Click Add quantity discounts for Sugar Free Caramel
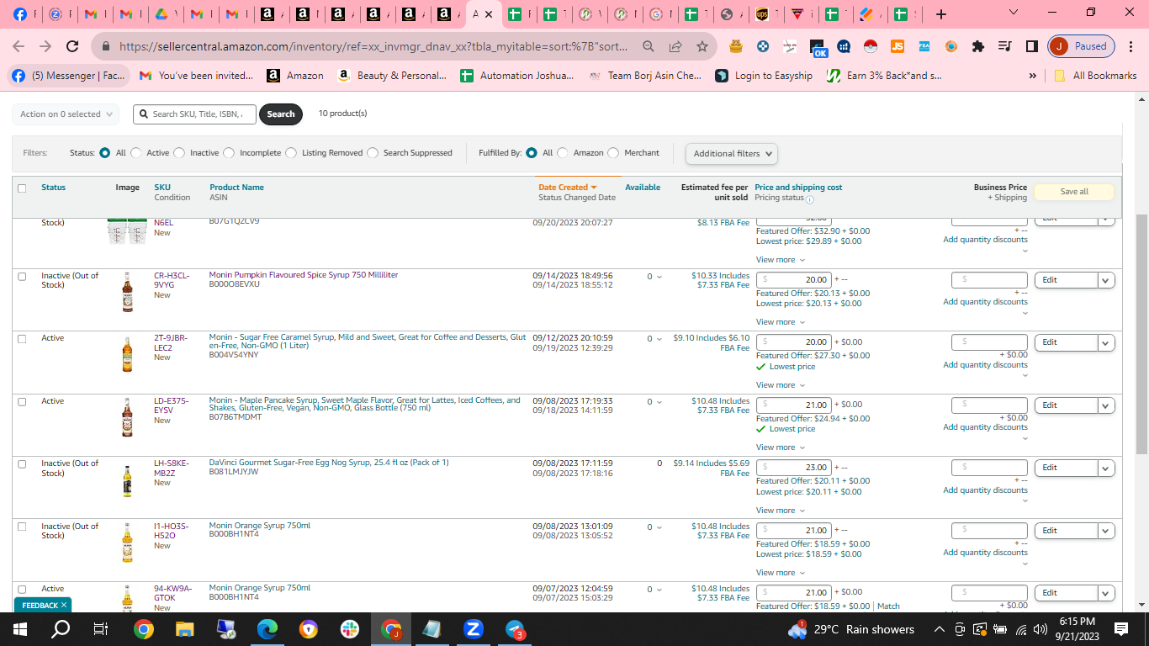Viewport: 1149px width, 646px height. (985, 365)
